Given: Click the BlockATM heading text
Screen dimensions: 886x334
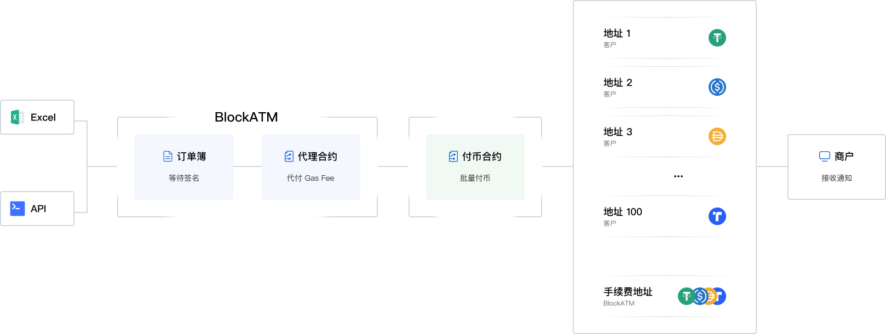Looking at the screenshot, I should pos(246,117).
